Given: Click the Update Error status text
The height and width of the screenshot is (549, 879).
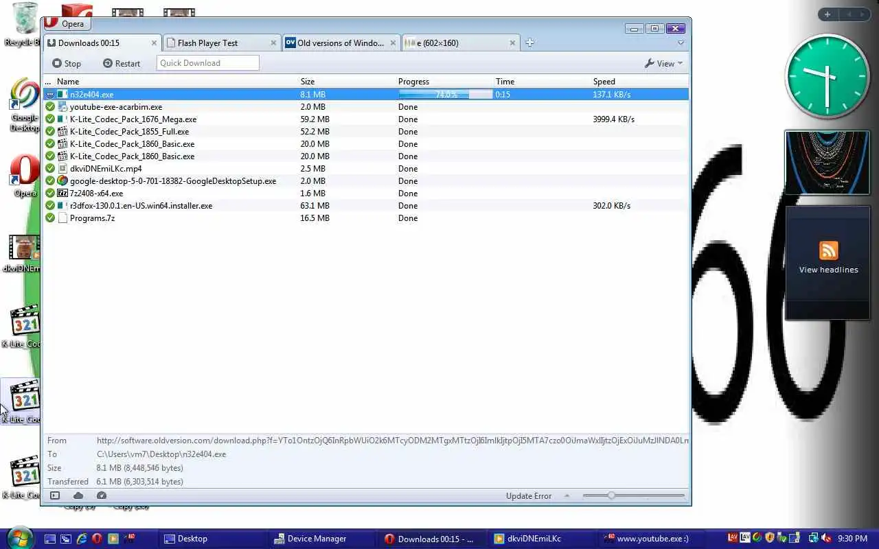Looking at the screenshot, I should point(529,496).
